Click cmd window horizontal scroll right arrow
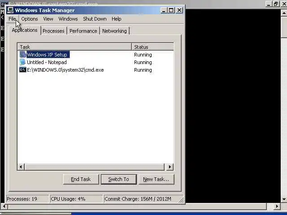This screenshot has width=287, height=215. 277,206
